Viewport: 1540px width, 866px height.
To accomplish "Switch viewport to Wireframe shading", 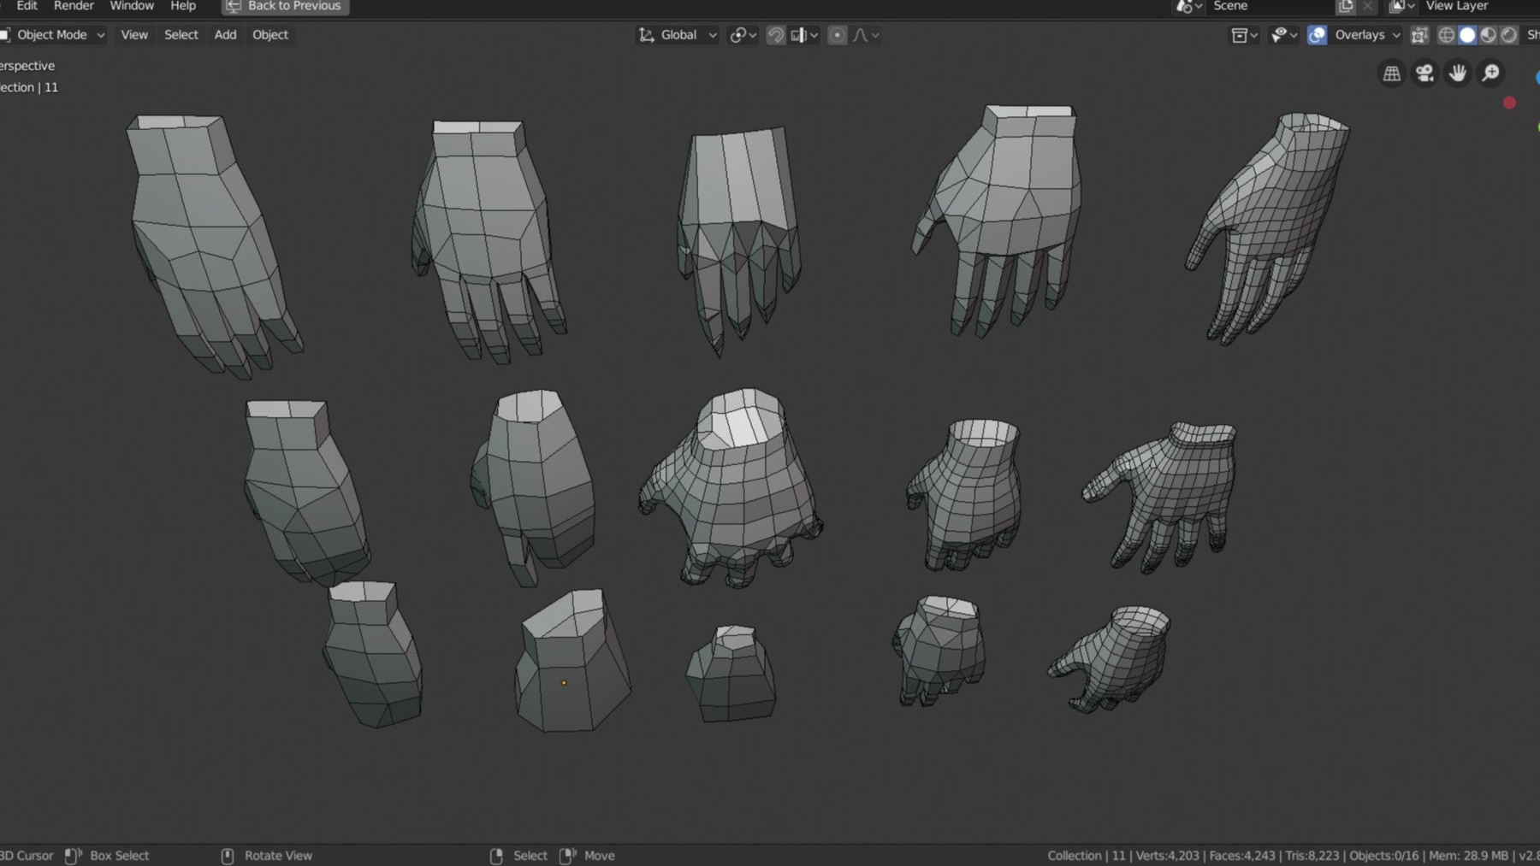I will click(1446, 35).
